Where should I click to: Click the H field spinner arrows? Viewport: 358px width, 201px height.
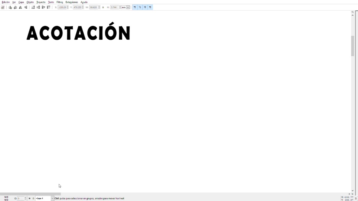tap(120, 7)
